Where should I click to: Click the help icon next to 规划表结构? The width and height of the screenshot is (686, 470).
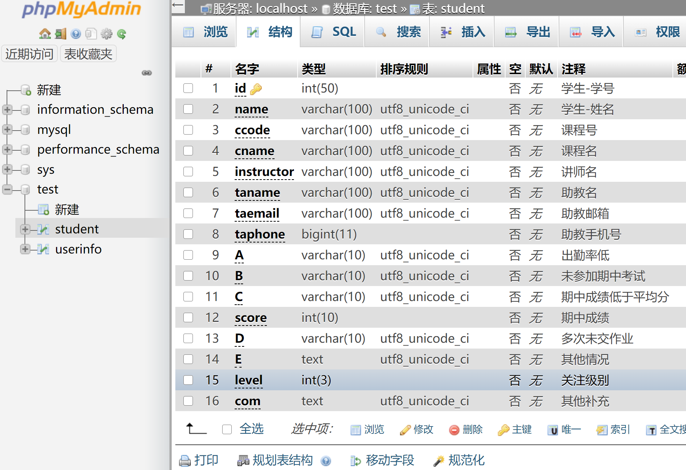tap(326, 461)
